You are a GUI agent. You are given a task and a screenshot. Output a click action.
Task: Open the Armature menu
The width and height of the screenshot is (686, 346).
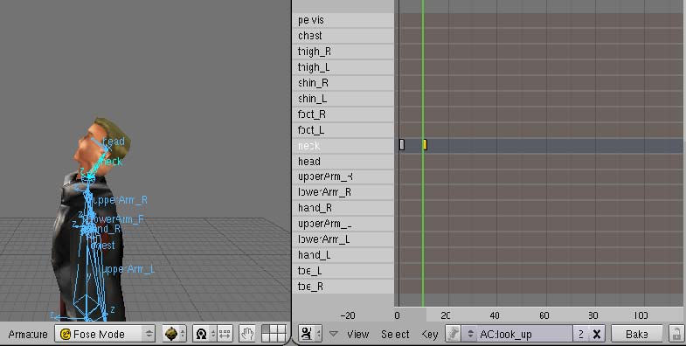(x=28, y=334)
